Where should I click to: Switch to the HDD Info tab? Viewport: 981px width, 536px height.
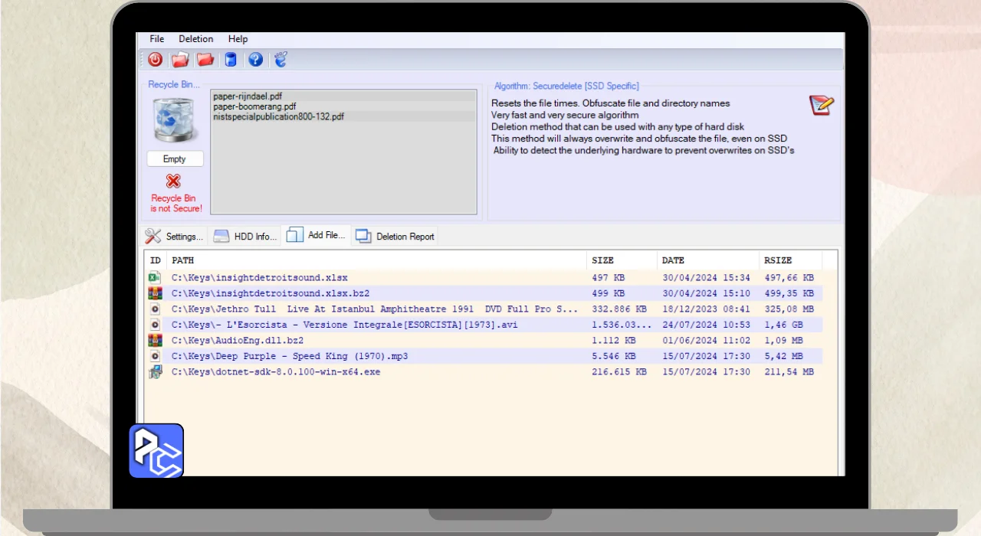(x=244, y=237)
